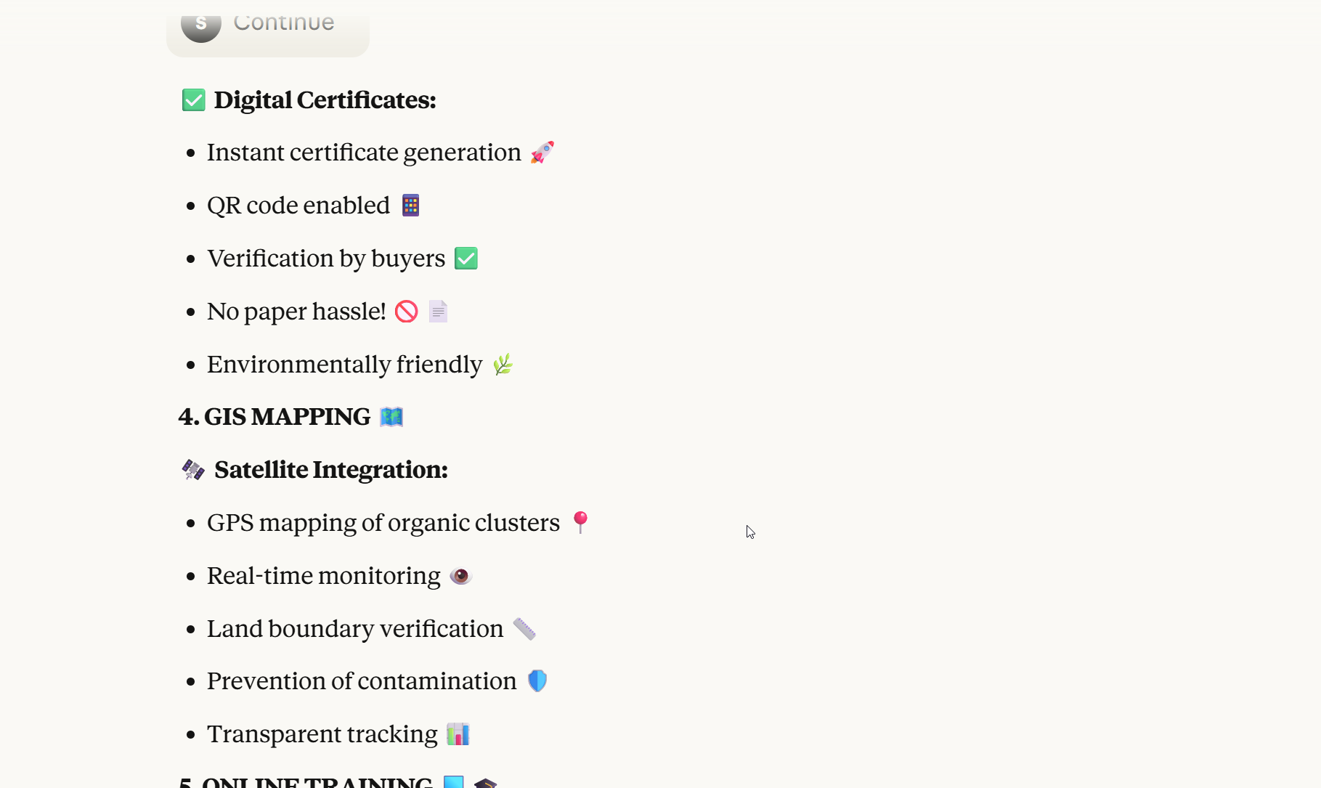Click the green herb leaf emoji
The height and width of the screenshot is (788, 1321).
click(x=503, y=364)
